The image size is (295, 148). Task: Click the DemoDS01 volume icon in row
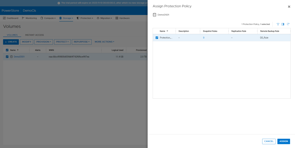(12, 57)
